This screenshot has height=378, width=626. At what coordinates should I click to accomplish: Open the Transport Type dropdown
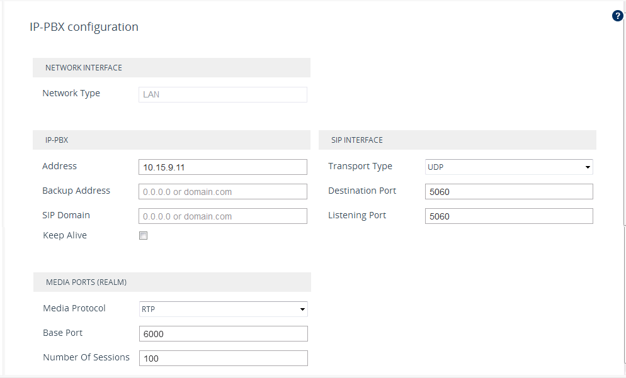509,167
